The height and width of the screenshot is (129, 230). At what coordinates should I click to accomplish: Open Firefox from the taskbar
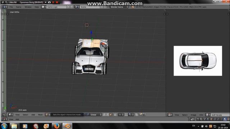[x=56, y=126]
